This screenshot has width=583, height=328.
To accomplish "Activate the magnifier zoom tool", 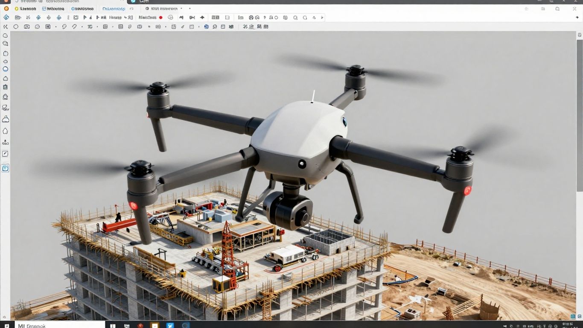I will [x=5, y=43].
